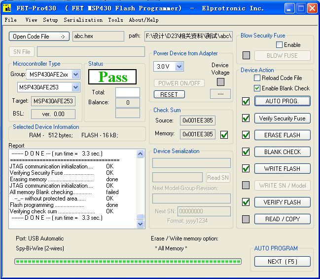Viewport: 320px width, 279px height.
Task: Open the About/Help menu
Action: [x=143, y=20]
